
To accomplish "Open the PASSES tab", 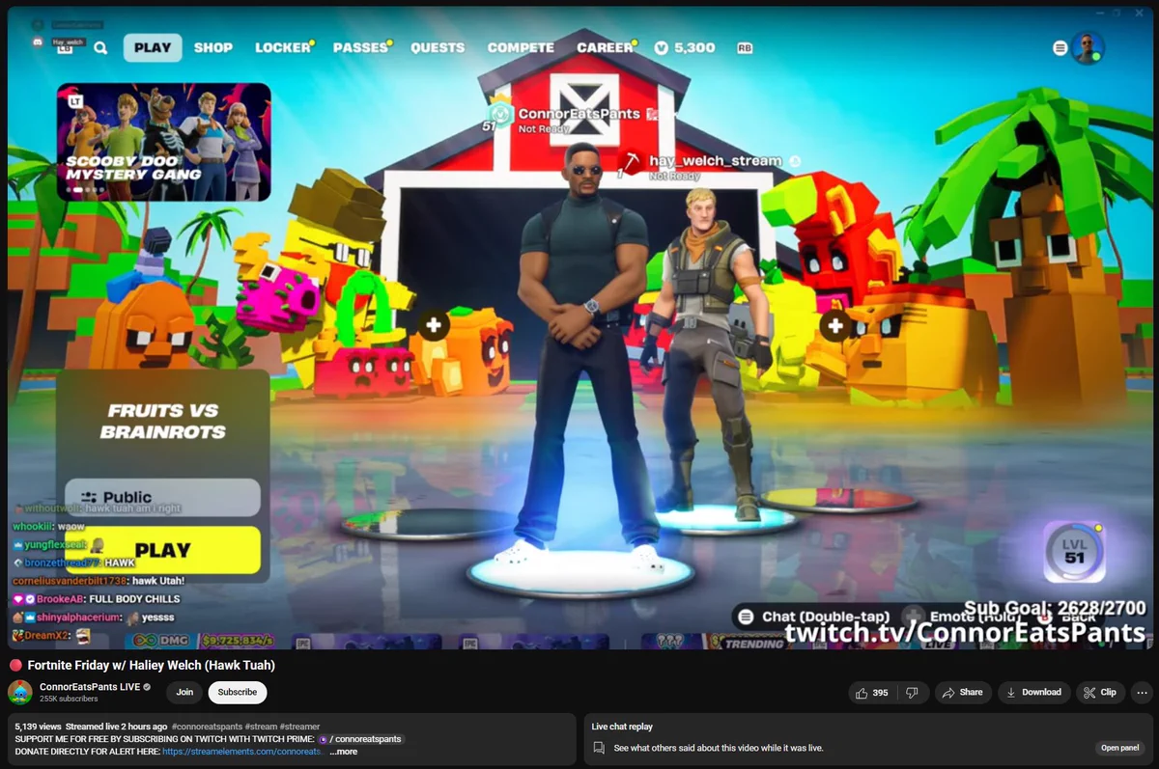I will click(361, 47).
